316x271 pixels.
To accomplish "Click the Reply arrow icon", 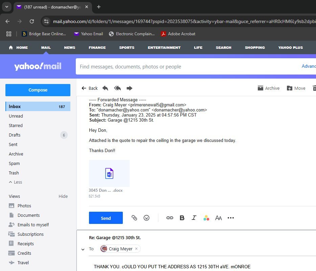I will tap(105, 88).
